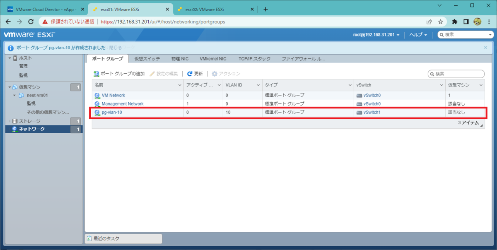This screenshot has height=250, width=497.
Task: Switch to the TCP/IP Stack tab
Action: (x=254, y=59)
